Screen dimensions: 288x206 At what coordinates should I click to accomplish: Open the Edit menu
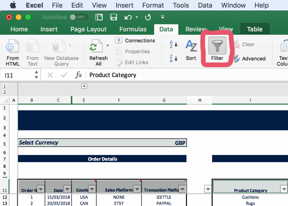click(x=77, y=5)
